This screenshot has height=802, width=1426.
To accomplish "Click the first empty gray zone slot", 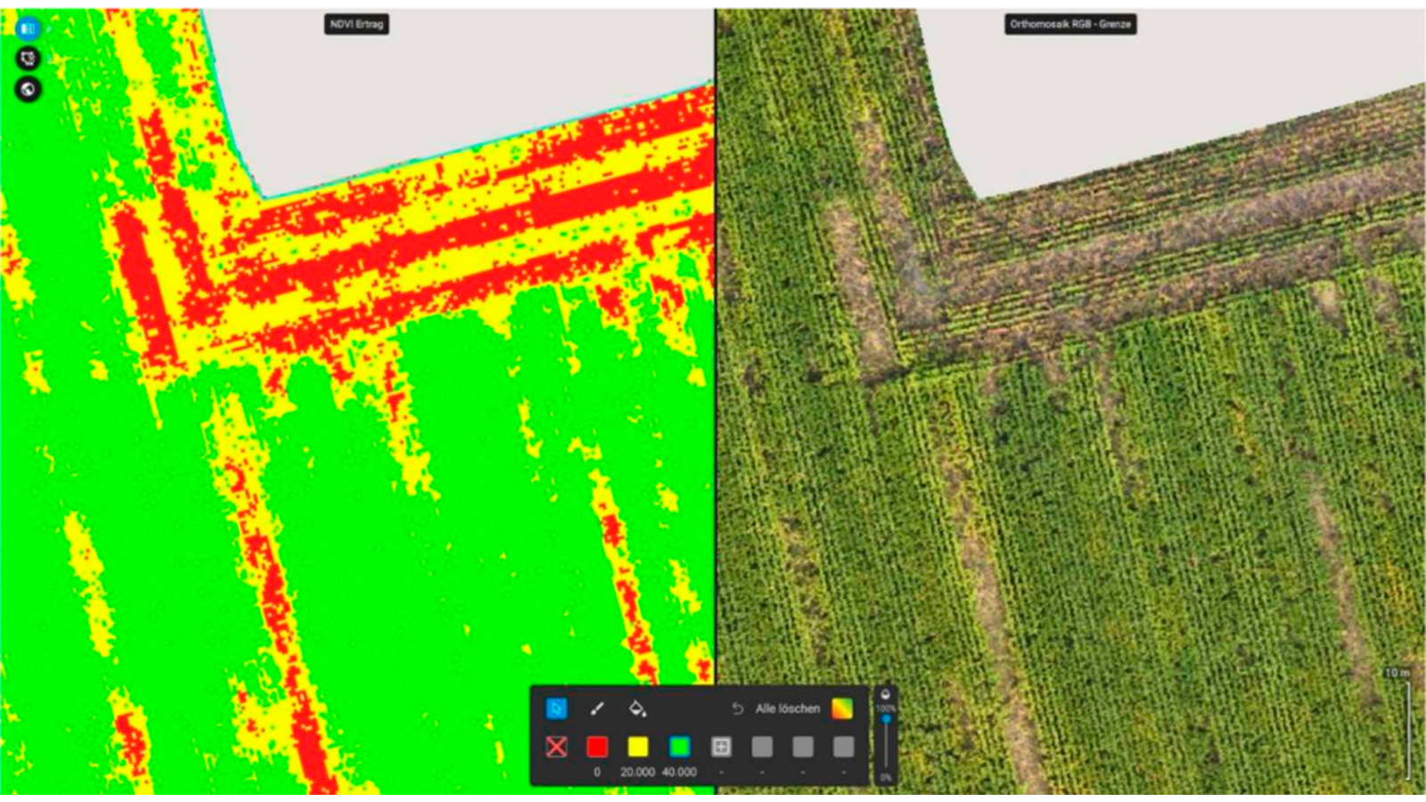I will click(x=762, y=747).
